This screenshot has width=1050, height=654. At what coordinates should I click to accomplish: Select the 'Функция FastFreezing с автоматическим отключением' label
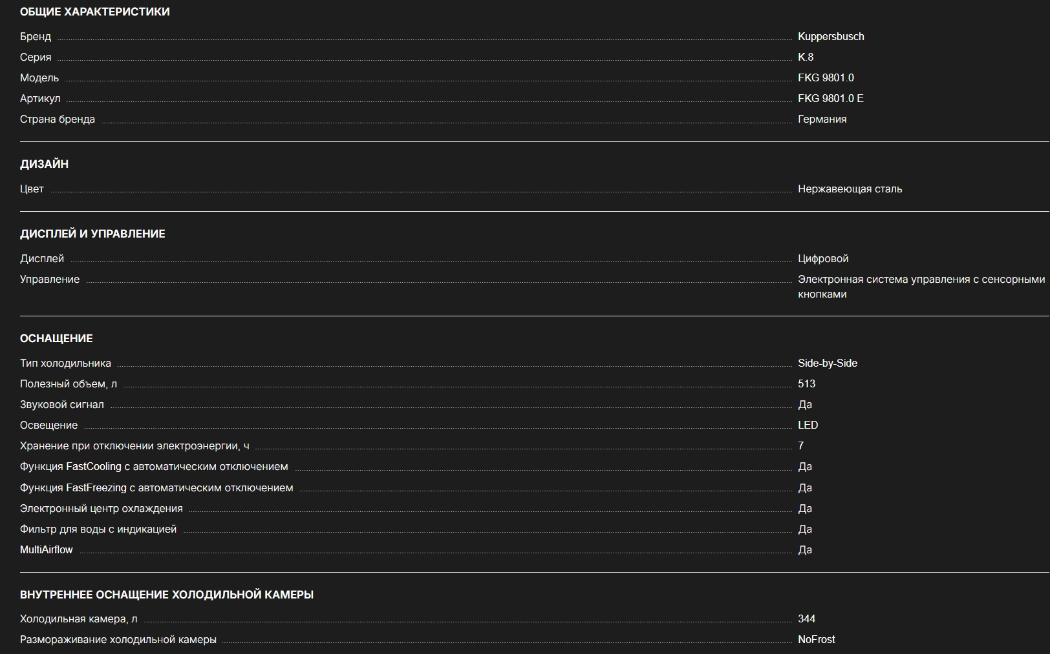pyautogui.click(x=156, y=488)
